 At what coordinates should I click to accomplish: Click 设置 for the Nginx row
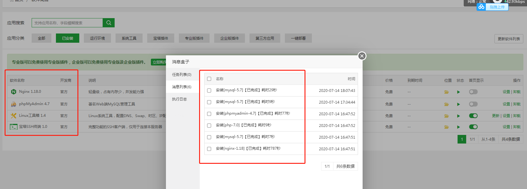(x=506, y=92)
